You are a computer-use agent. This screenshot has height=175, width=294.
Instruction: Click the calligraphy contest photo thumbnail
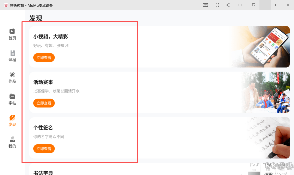click(265, 92)
